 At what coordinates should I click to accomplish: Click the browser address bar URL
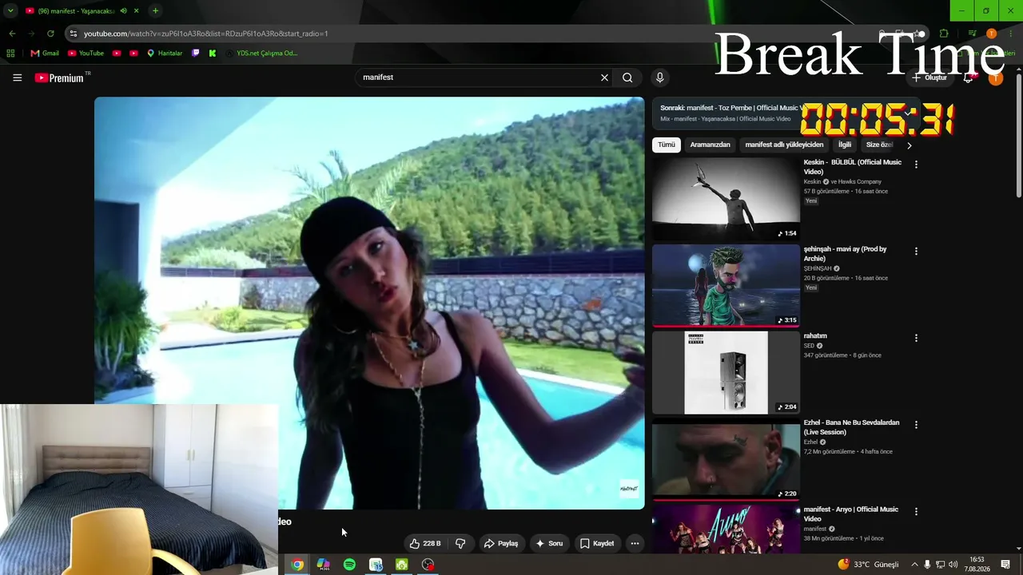[x=206, y=34]
